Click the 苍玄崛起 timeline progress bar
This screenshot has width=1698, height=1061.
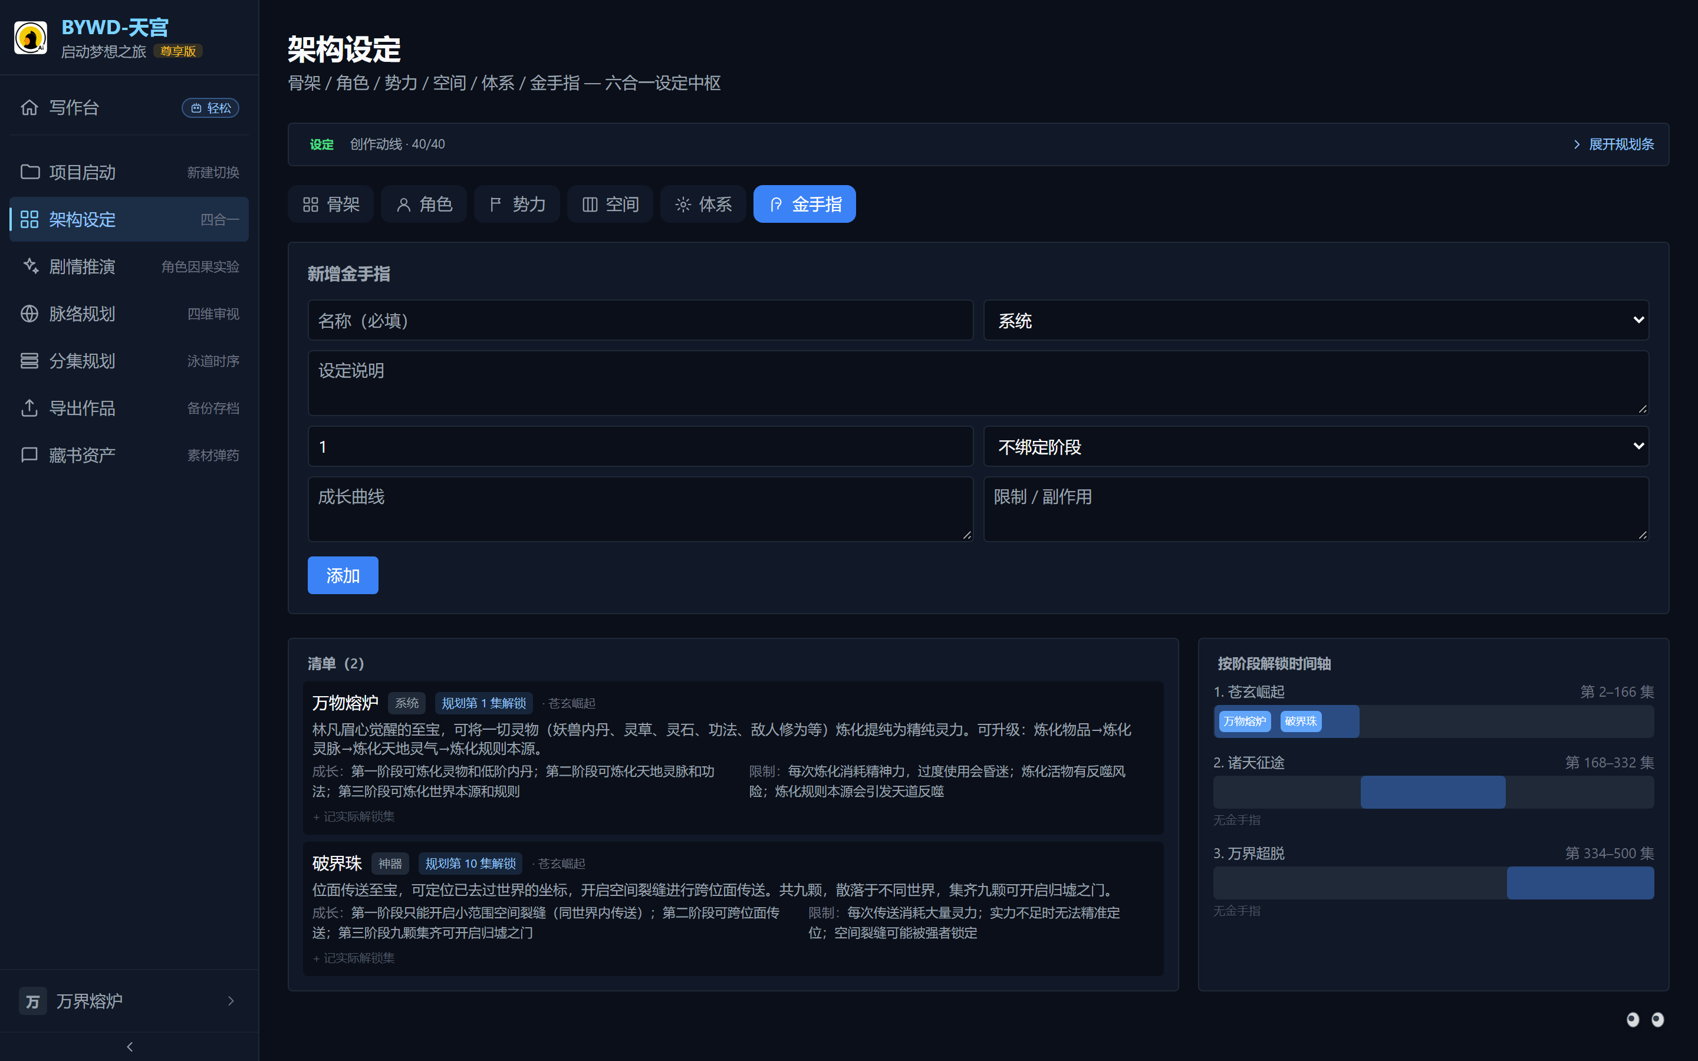click(1433, 721)
